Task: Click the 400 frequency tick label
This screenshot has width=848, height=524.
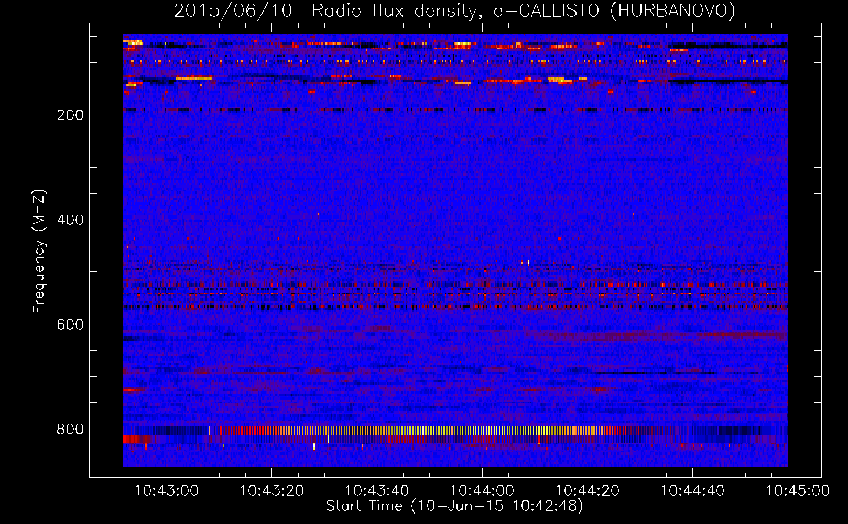Action: pyautogui.click(x=70, y=220)
